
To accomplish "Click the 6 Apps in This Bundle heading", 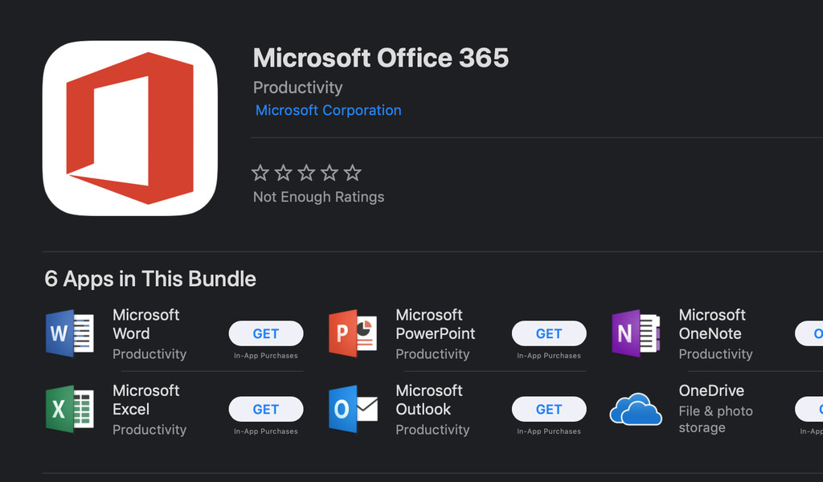I will (x=150, y=279).
